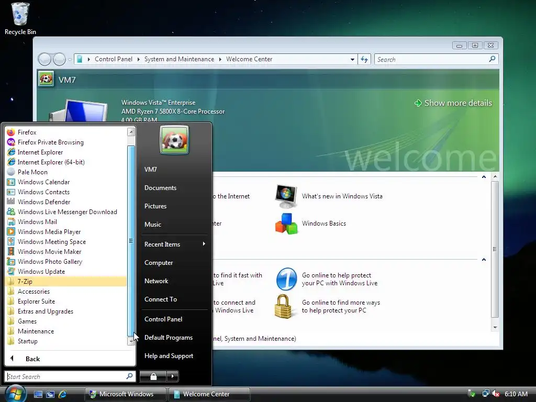Open Pictures from Start menu
The height and width of the screenshot is (402, 536).
[174, 206]
